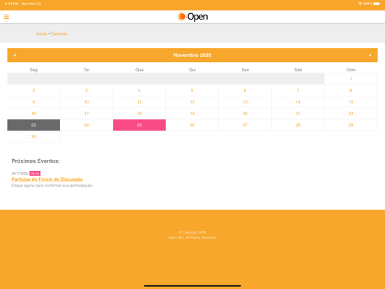The height and width of the screenshot is (289, 385).
Task: Tap the status bar clock time
Action: (x=12, y=3)
